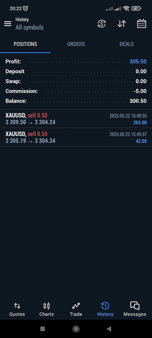This screenshot has width=152, height=338.
Task: Expand XAUUSD position with 263.00 profit
Action: point(76,119)
